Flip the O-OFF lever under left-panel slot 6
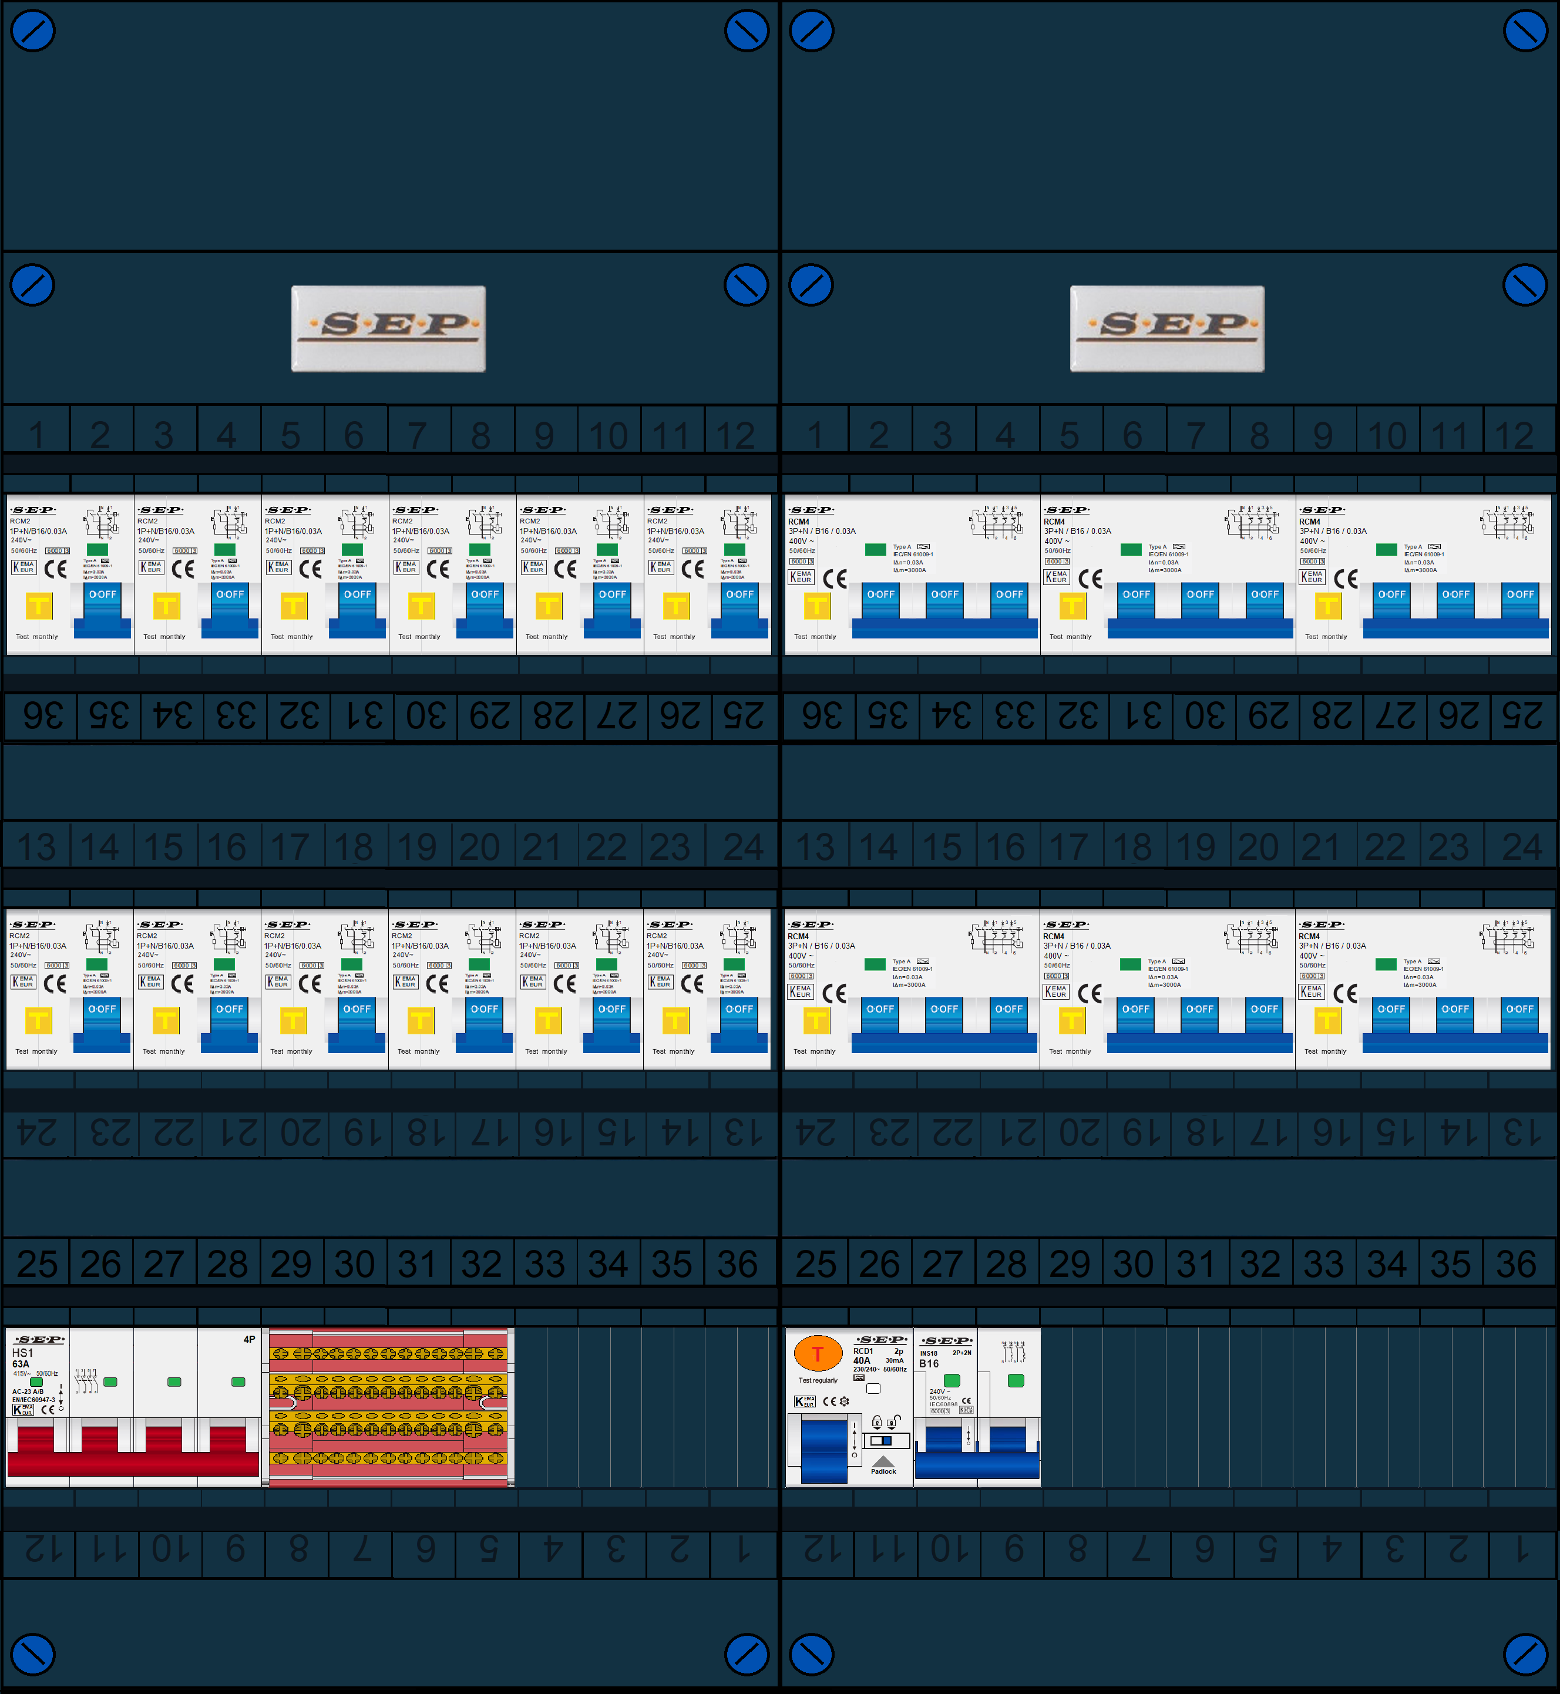The height and width of the screenshot is (1694, 1560). pyautogui.click(x=357, y=609)
